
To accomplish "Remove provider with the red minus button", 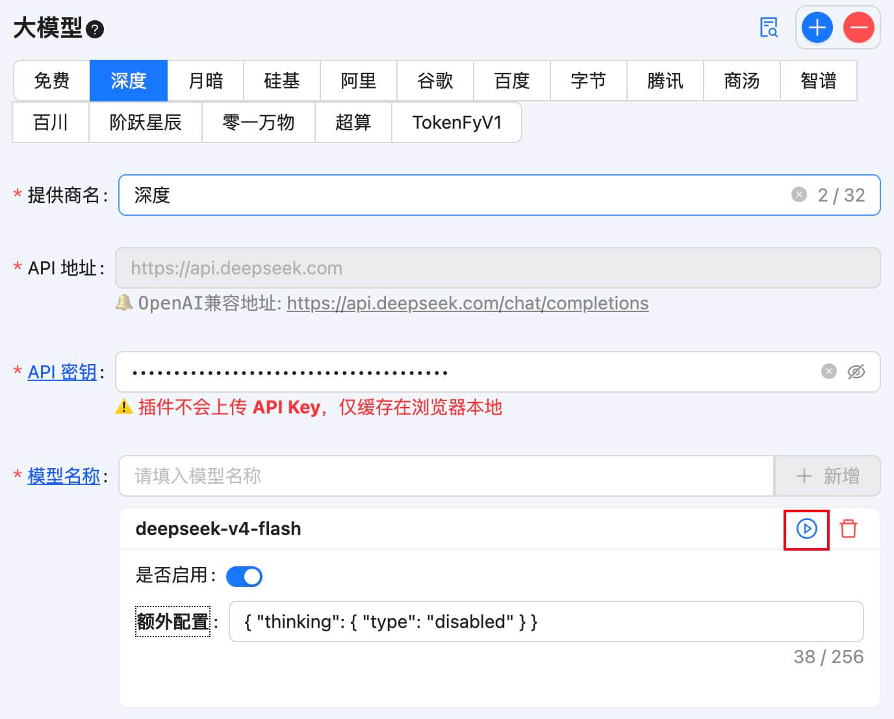I will [859, 28].
